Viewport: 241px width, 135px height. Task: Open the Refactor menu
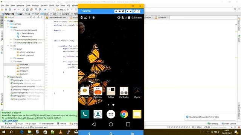44,6
